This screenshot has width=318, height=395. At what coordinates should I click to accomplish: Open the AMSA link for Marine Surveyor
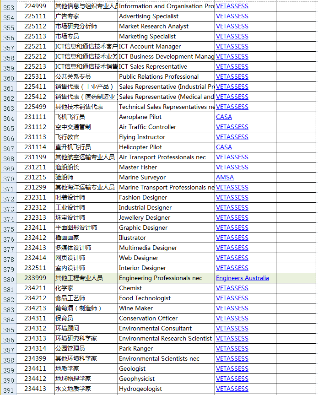[225, 177]
